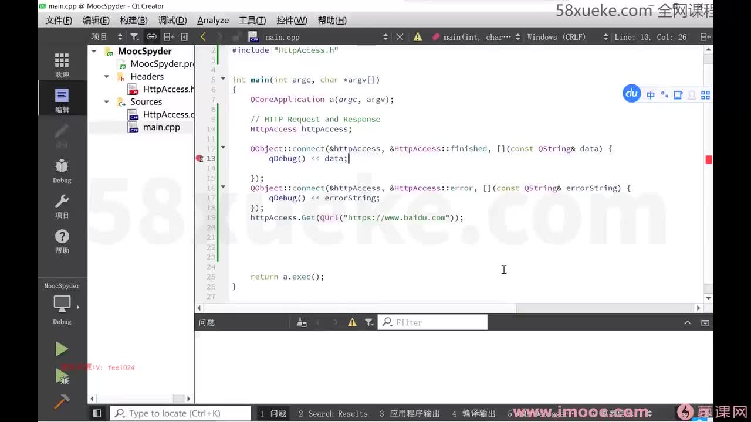Toggle Chinese input mode 中 icon
Image resolution: width=751 pixels, height=422 pixels.
click(x=651, y=95)
